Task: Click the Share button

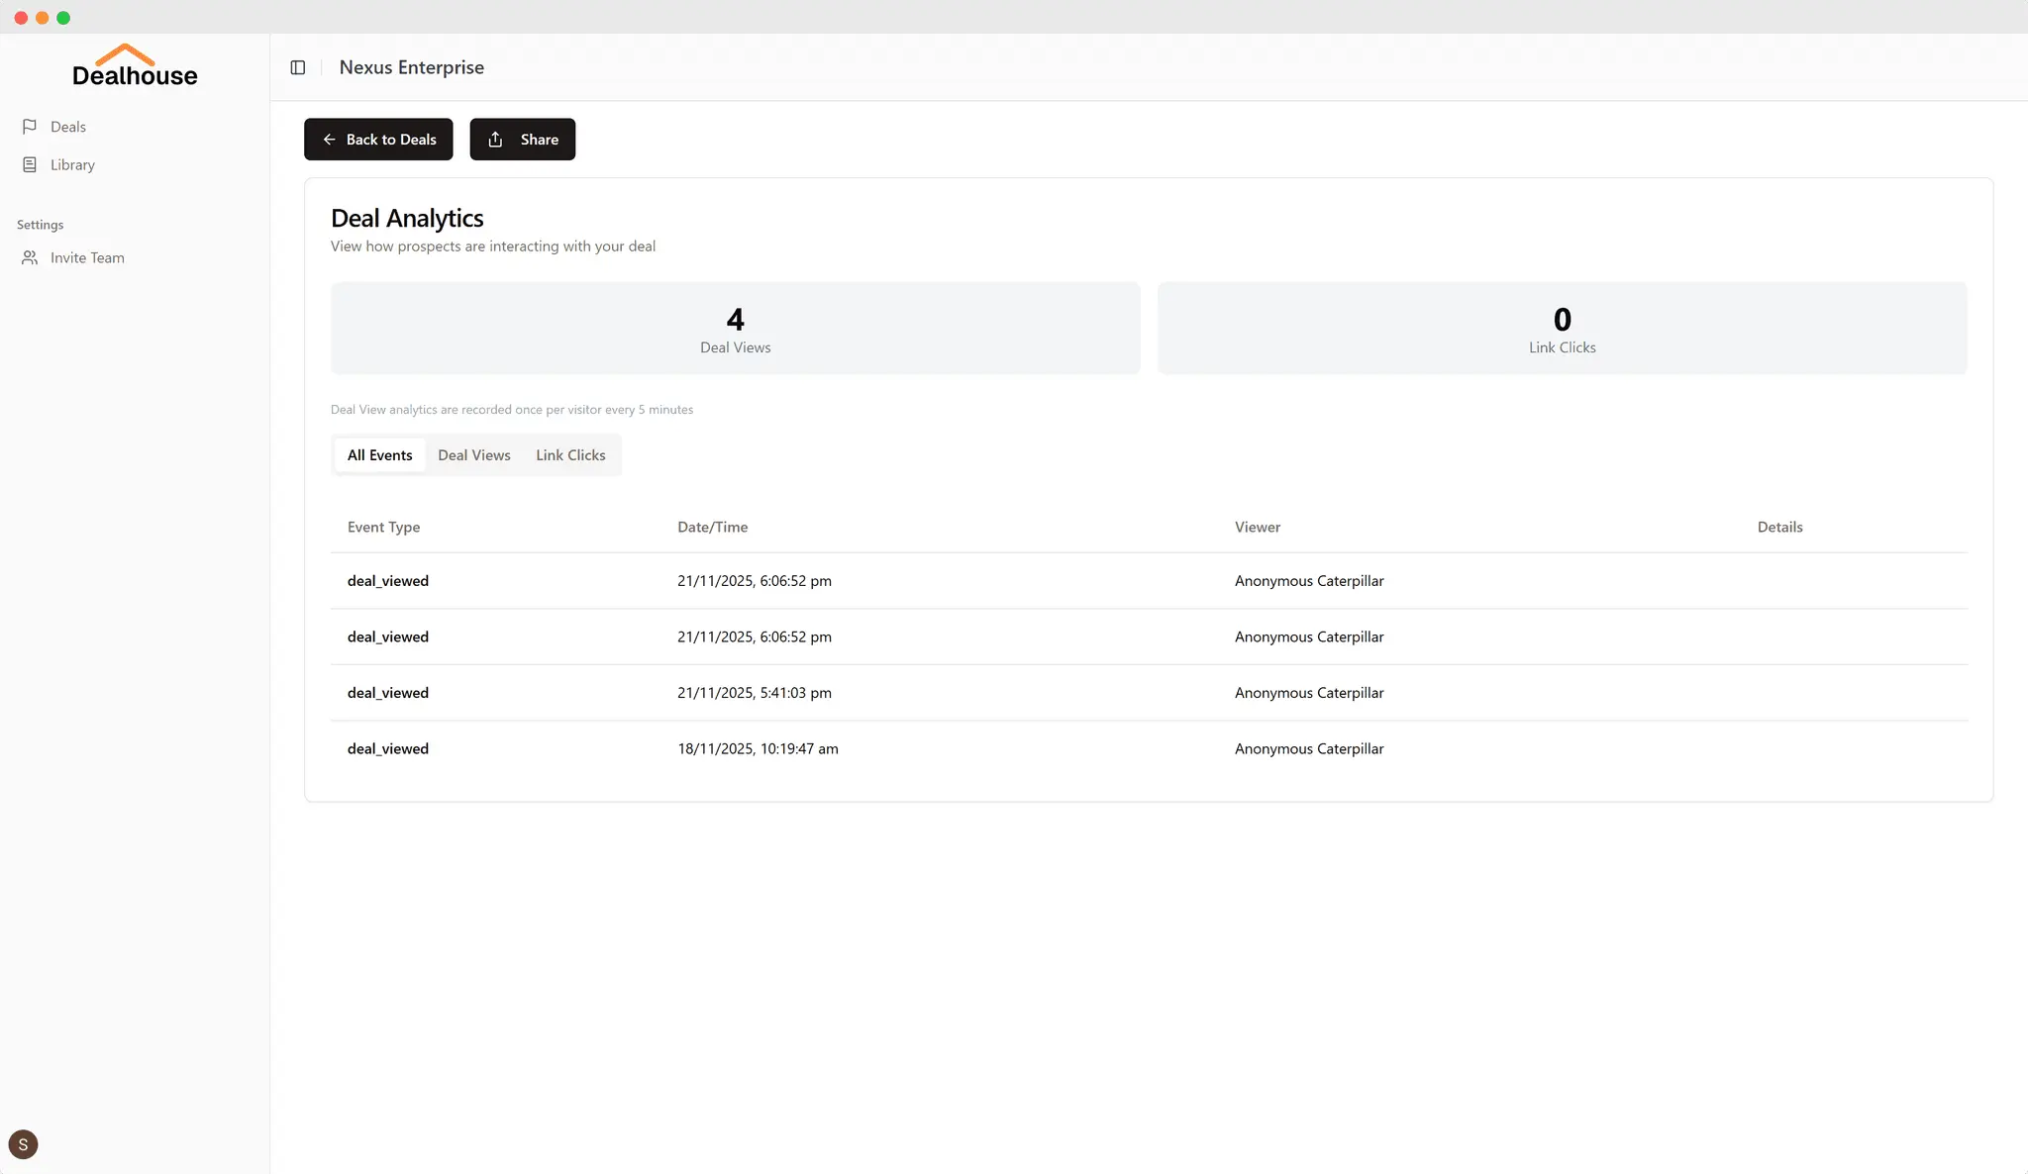Action: point(522,140)
